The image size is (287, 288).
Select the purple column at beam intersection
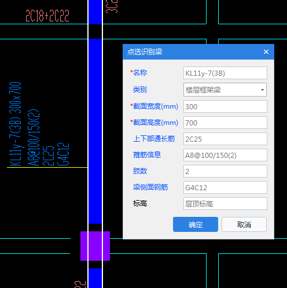coord(95,246)
